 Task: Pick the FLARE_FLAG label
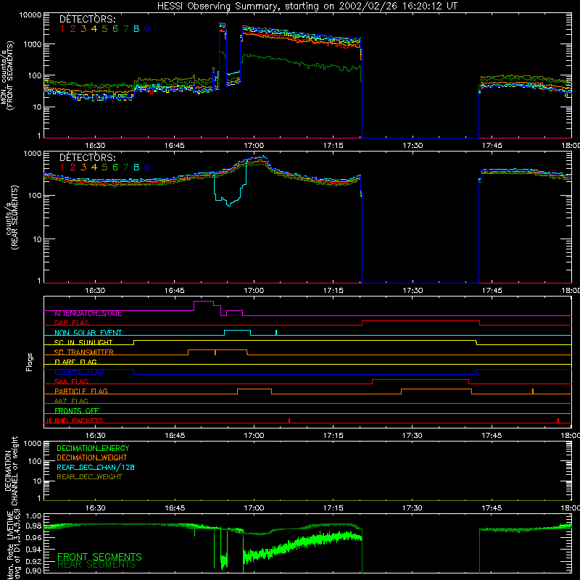[75, 362]
